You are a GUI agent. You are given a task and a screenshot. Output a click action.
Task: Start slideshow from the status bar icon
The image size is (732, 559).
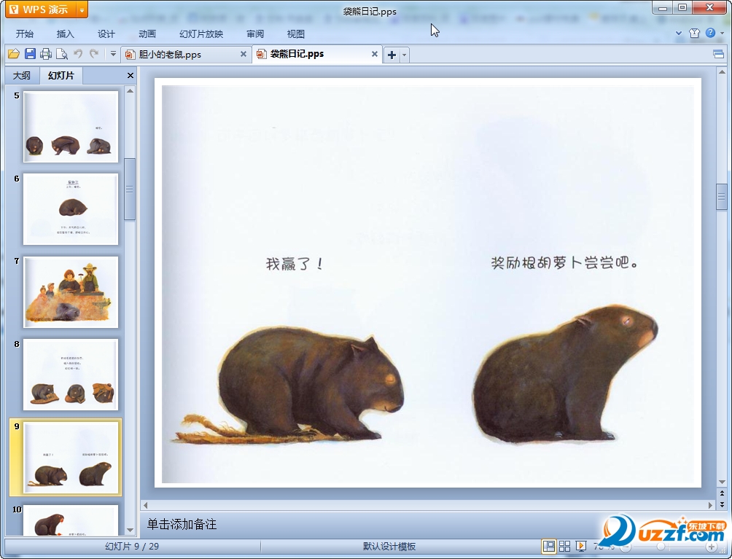pos(581,546)
